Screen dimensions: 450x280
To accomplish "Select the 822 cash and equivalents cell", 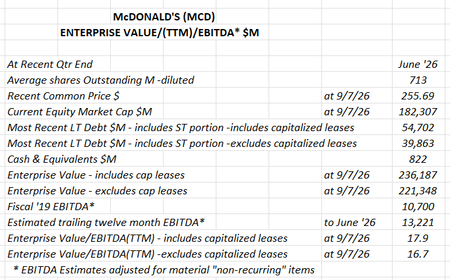I will click(418, 159).
